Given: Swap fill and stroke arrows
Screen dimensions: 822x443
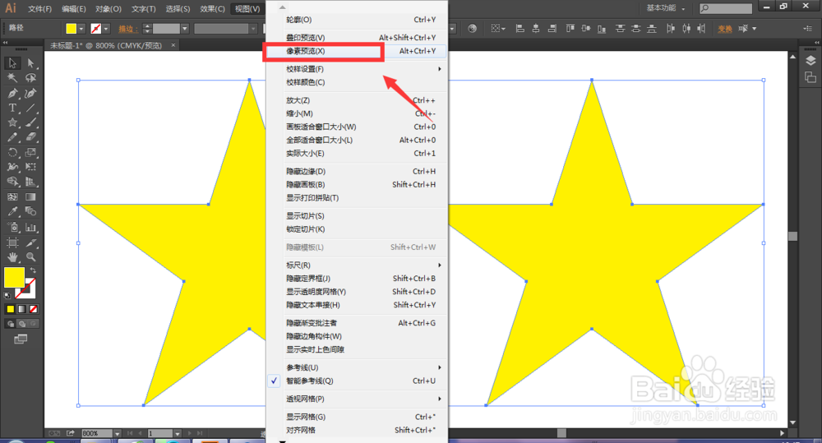Looking at the screenshot, I should pyautogui.click(x=33, y=270).
